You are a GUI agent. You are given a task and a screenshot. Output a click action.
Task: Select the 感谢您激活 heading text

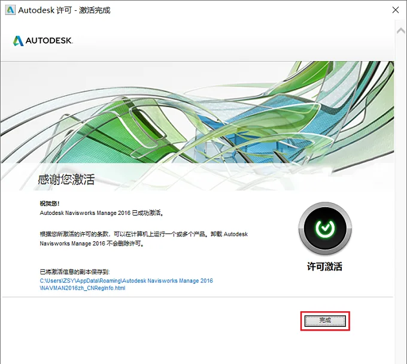tap(66, 180)
